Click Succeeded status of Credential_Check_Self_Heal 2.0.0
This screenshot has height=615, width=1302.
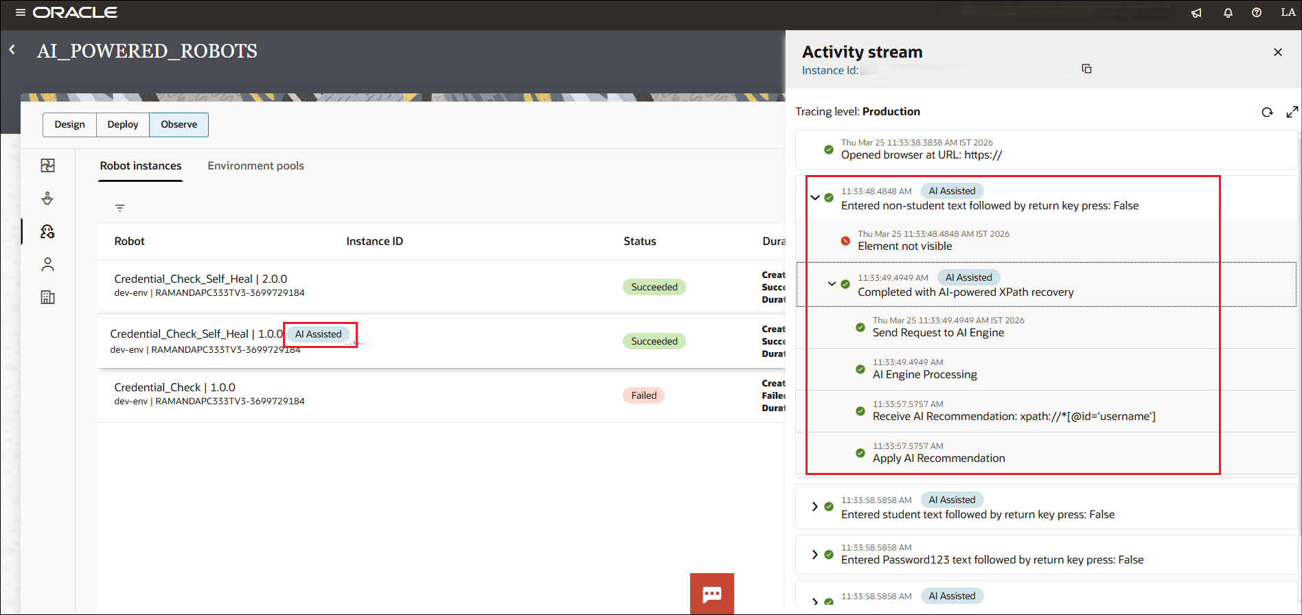tap(654, 287)
